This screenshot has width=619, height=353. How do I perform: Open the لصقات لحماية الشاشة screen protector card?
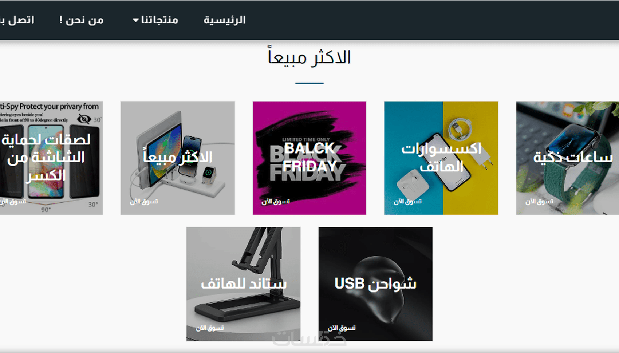coord(51,158)
